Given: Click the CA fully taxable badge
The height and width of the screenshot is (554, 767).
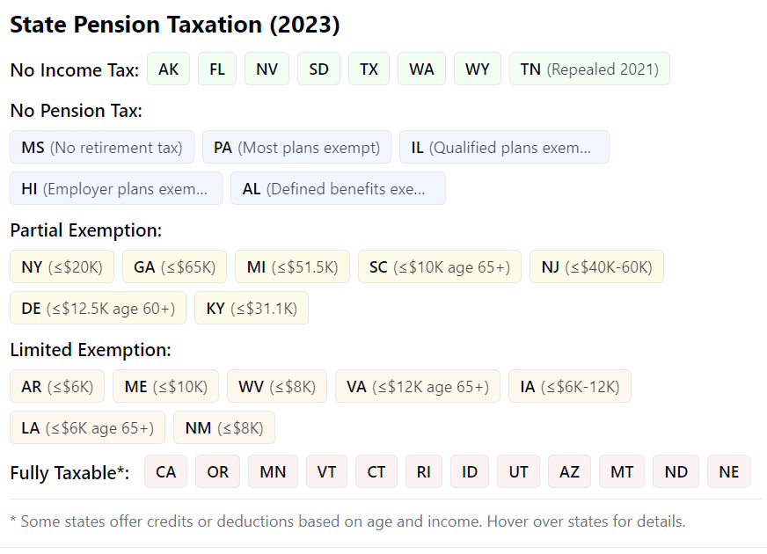Looking at the screenshot, I should 165,471.
